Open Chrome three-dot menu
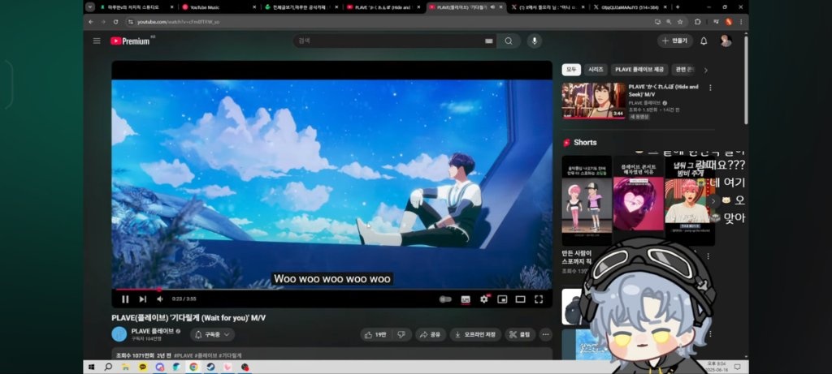 741,22
